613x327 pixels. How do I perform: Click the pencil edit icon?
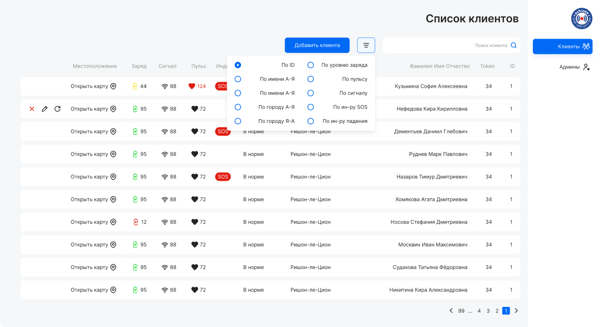pyautogui.click(x=44, y=109)
